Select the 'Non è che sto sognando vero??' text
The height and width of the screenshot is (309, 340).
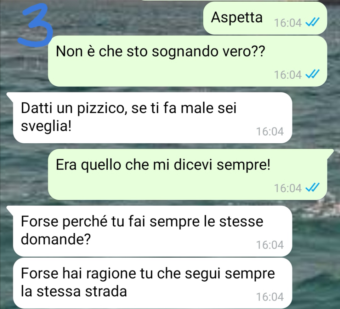161,52
